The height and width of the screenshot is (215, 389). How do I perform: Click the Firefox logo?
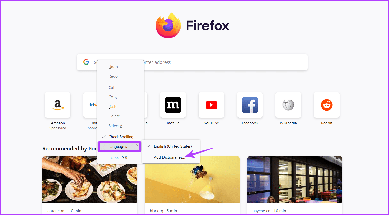tap(168, 25)
